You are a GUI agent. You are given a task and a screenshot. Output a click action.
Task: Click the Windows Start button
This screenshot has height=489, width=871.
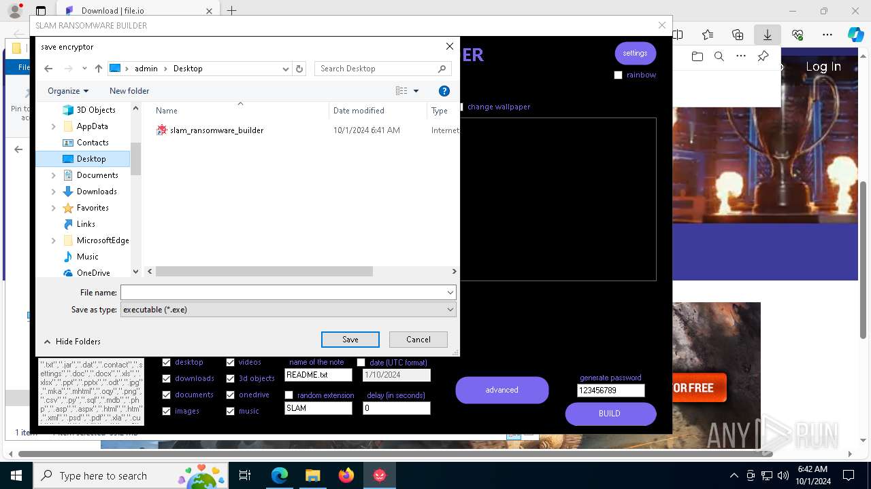coord(16,475)
